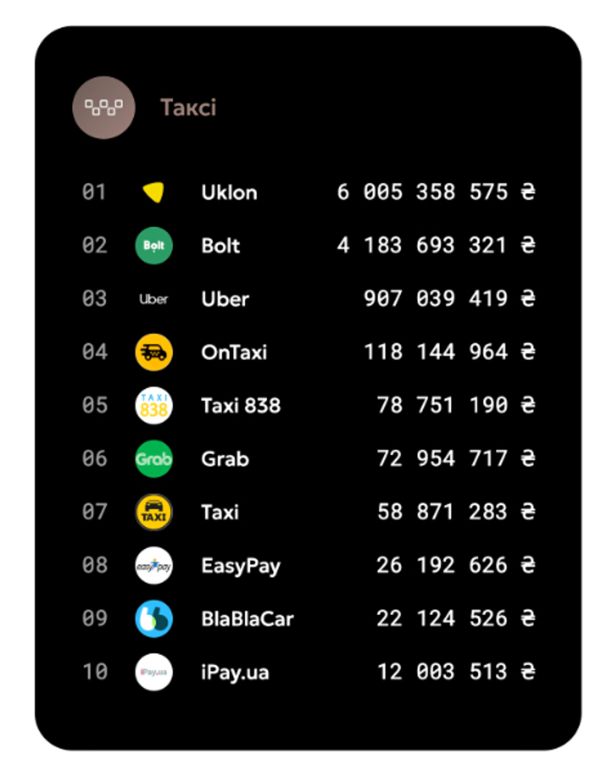Click rank number 10 in the list

[95, 672]
